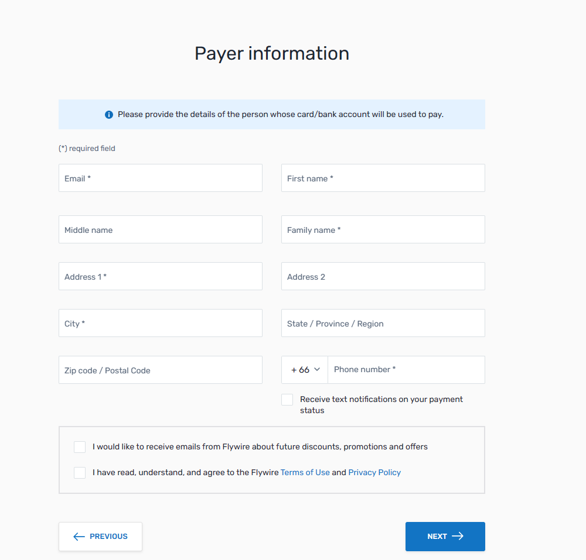Click the banner text about card/bank account details
The height and width of the screenshot is (560, 586).
pyautogui.click(x=281, y=115)
